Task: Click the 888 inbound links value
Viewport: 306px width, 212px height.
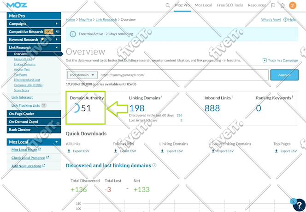Action: click(x=212, y=108)
